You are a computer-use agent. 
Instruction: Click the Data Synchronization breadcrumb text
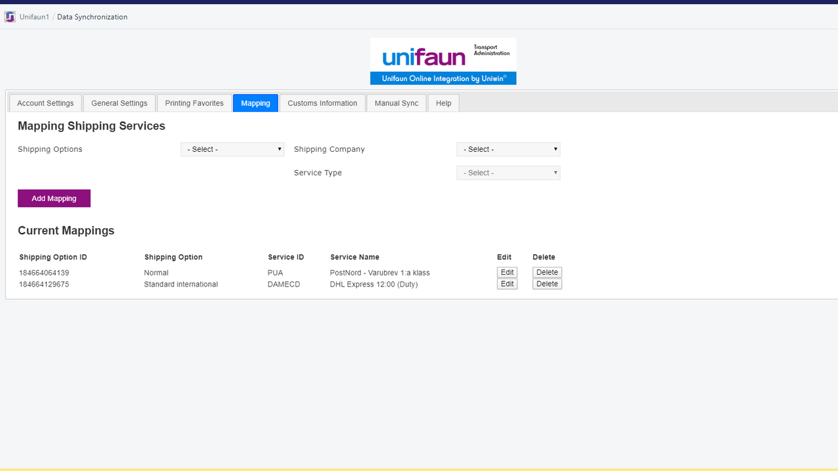pos(92,17)
